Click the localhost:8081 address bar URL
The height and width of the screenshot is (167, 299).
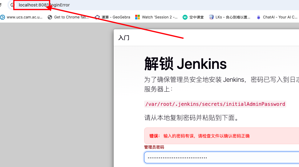pos(44,5)
